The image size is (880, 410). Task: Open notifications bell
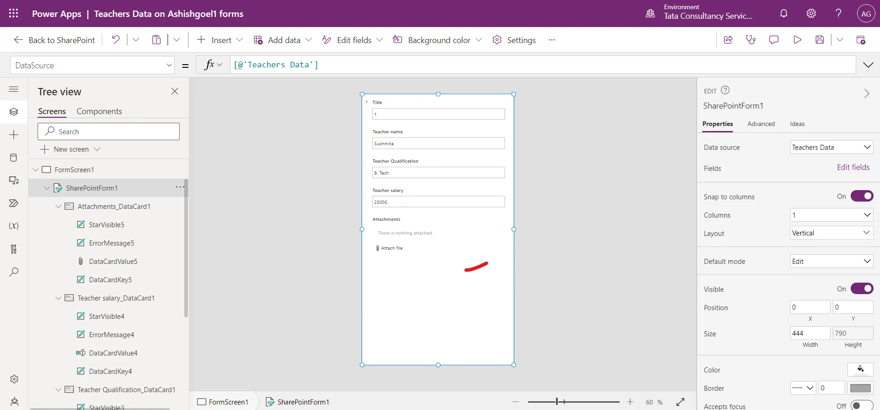784,13
